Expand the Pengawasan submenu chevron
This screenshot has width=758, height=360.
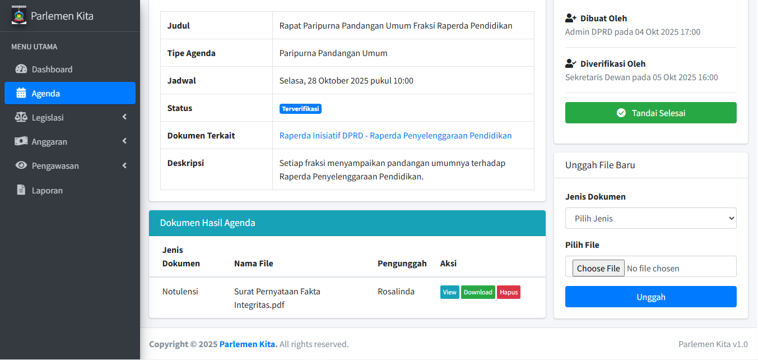coord(124,165)
